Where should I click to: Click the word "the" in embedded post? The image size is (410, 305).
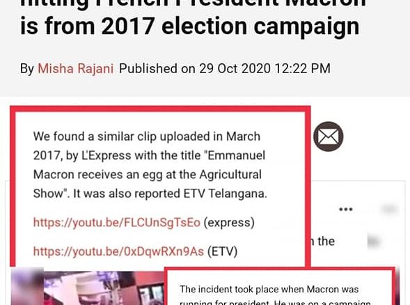326,241
